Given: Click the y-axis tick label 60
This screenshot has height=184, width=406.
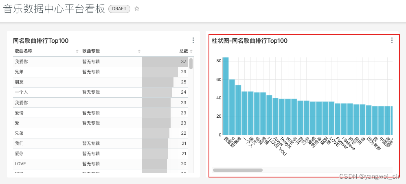Looking at the screenshot, I should (x=219, y=79).
